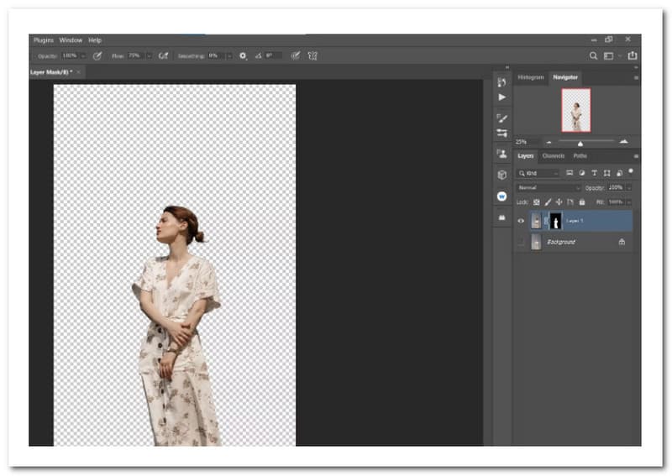This screenshot has height=476, width=672.
Task: Open the layer filter Kind dropdown
Action: tap(538, 174)
